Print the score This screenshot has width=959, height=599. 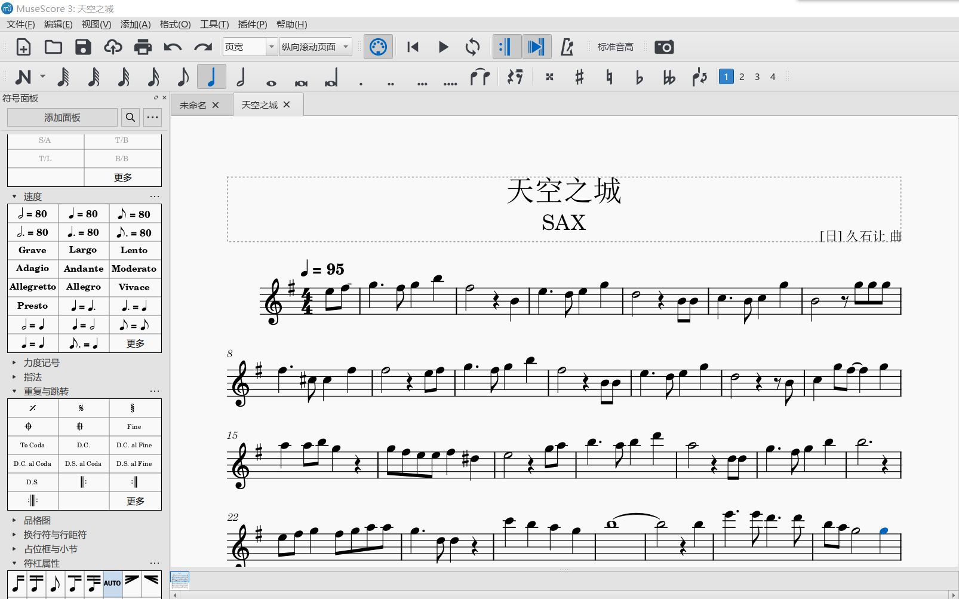click(143, 47)
